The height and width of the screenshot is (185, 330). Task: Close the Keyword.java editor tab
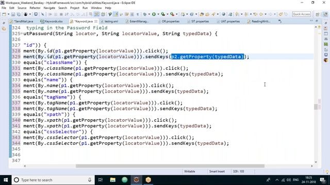96,22
